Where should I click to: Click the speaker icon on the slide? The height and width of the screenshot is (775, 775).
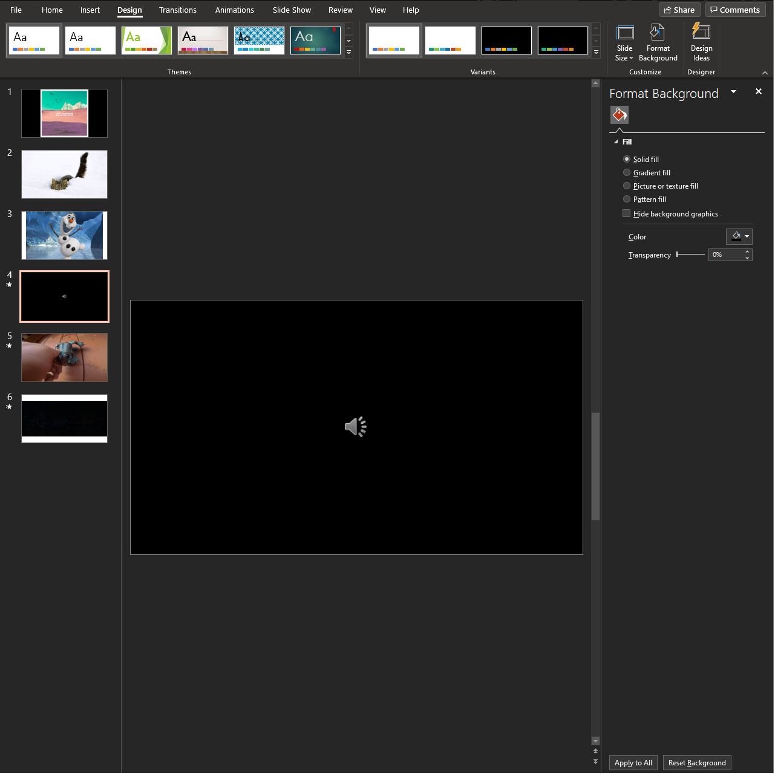coord(356,426)
